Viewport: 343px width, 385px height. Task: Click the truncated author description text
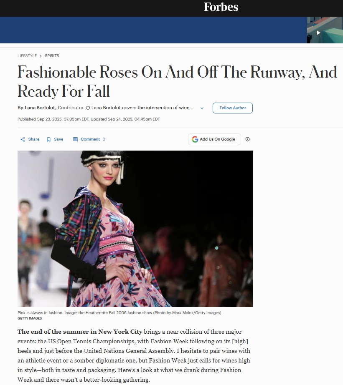point(142,108)
